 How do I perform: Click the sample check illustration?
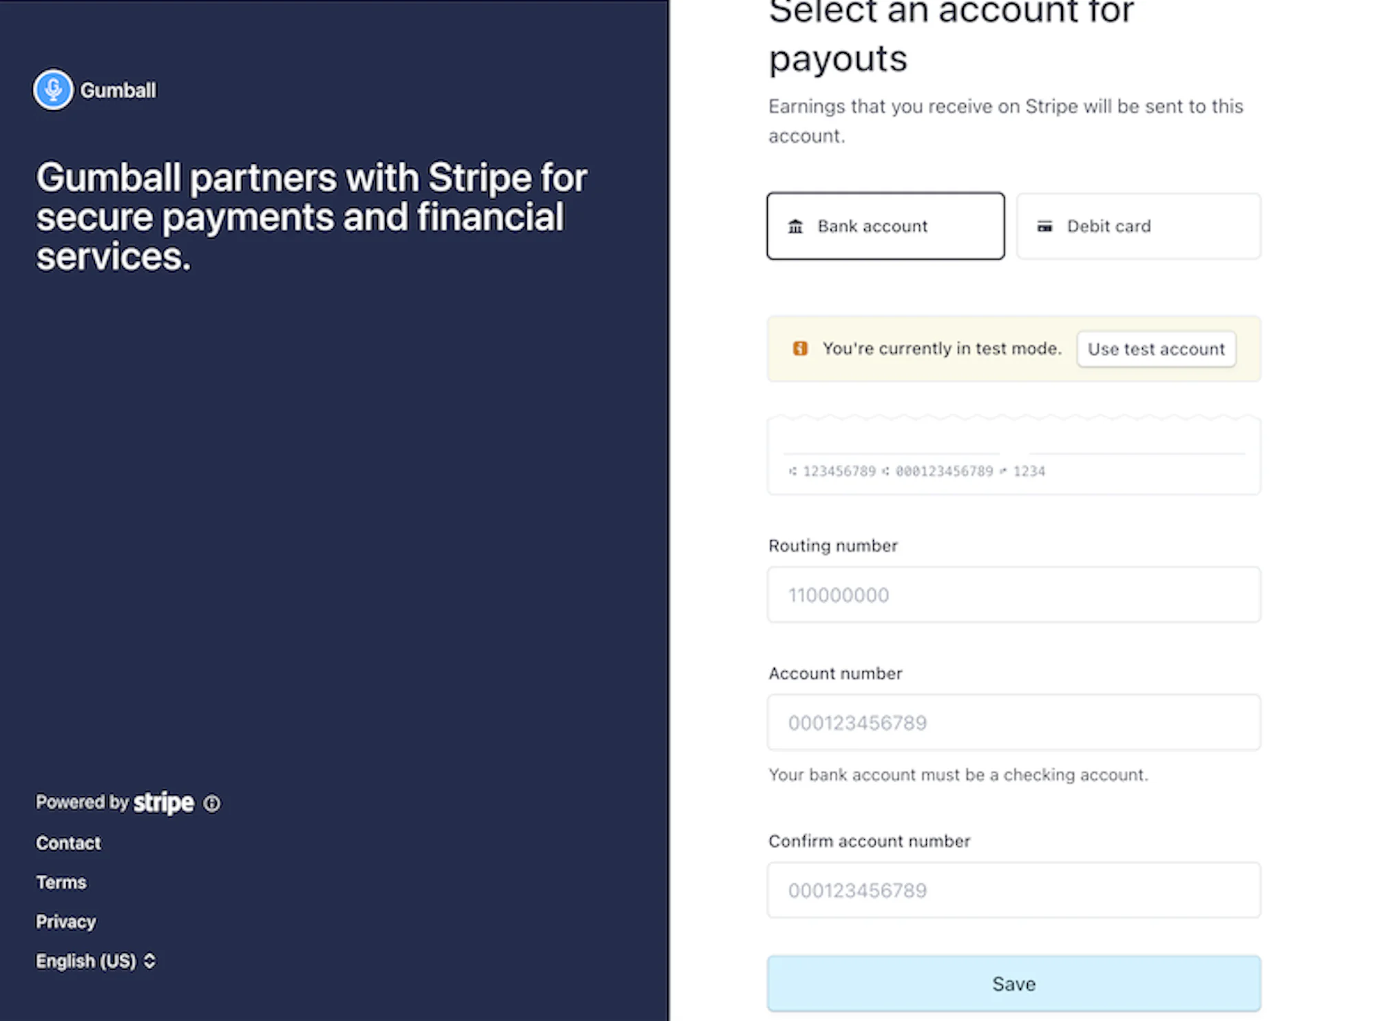pyautogui.click(x=1014, y=455)
